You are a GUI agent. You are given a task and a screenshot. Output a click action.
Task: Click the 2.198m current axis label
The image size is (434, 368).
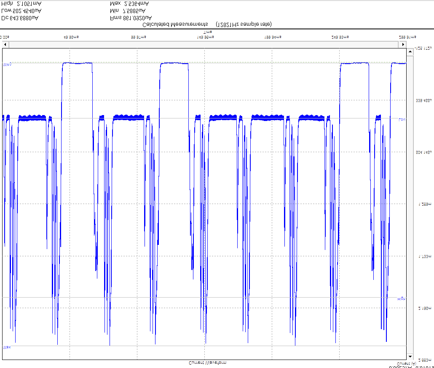[x=425, y=308]
